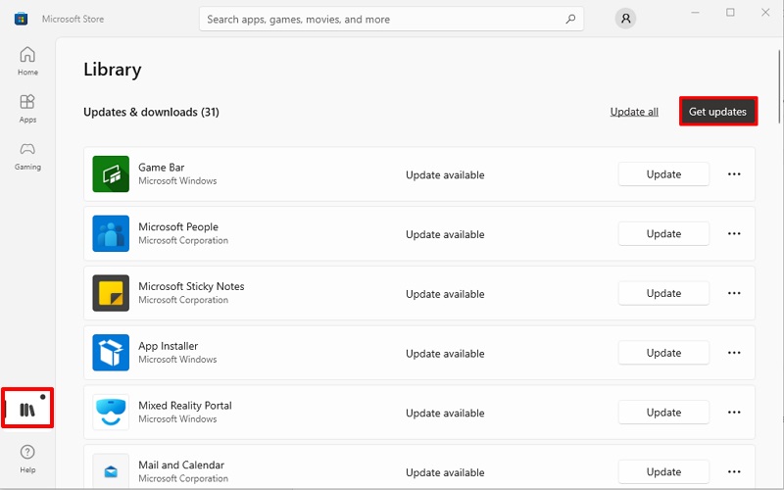Select the Mixed Reality Portal title text
The width and height of the screenshot is (784, 490).
pyautogui.click(x=185, y=406)
